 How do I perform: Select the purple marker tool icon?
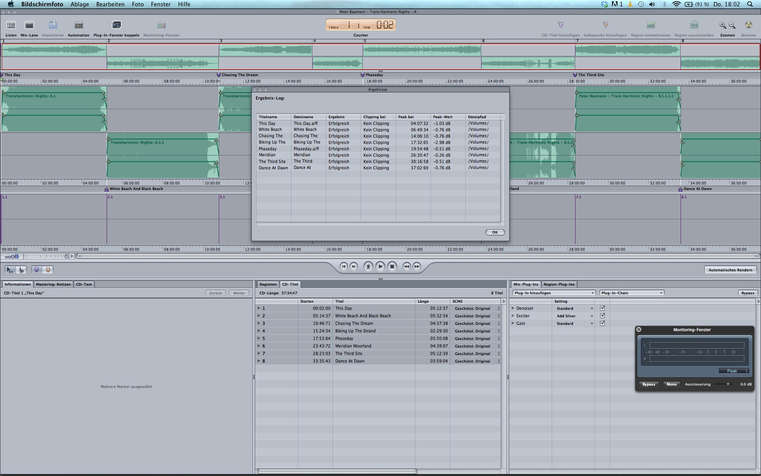tap(37, 270)
